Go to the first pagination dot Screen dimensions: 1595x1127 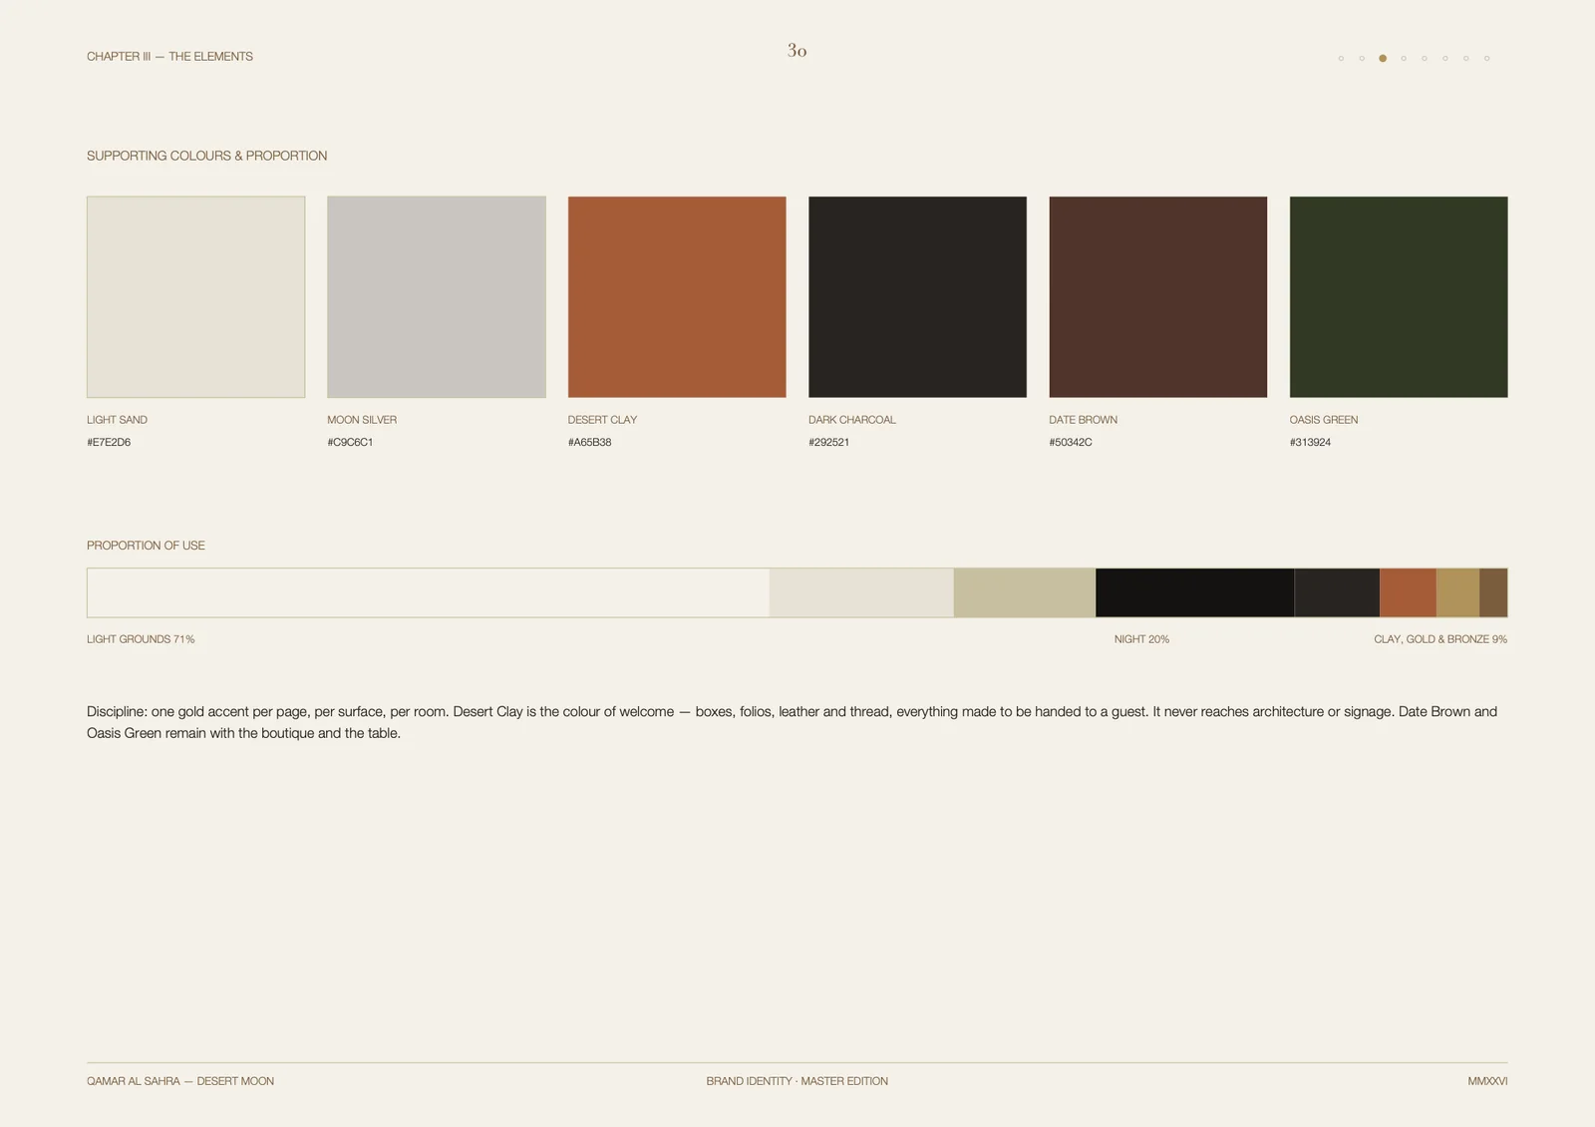tap(1341, 58)
